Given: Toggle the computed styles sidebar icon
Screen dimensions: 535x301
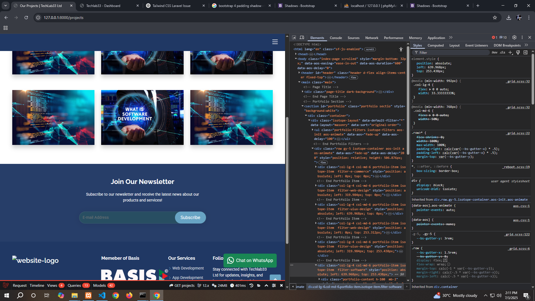Looking at the screenshot, I should coord(526,52).
